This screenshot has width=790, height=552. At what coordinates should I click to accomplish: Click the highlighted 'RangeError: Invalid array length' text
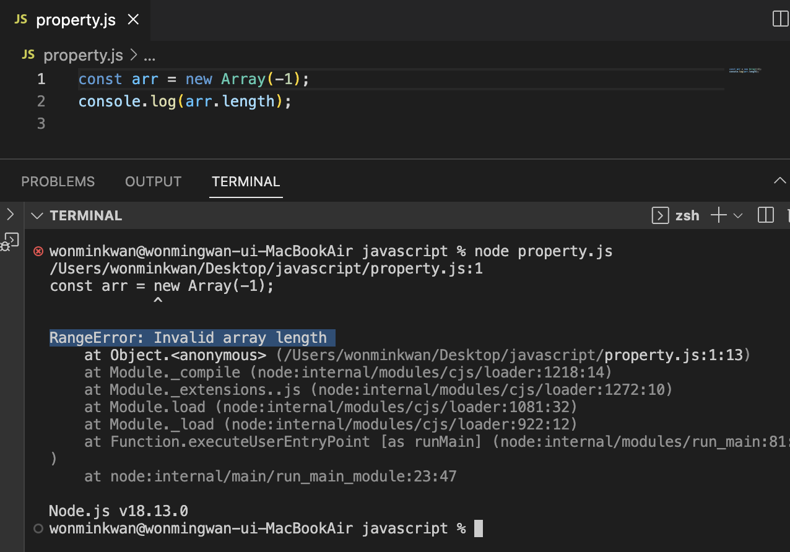(188, 338)
